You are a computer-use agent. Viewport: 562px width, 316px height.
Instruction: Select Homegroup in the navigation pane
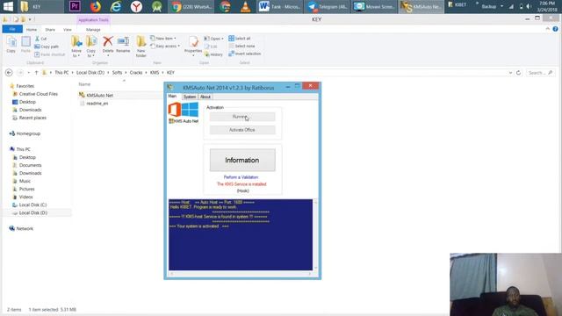[x=28, y=133]
